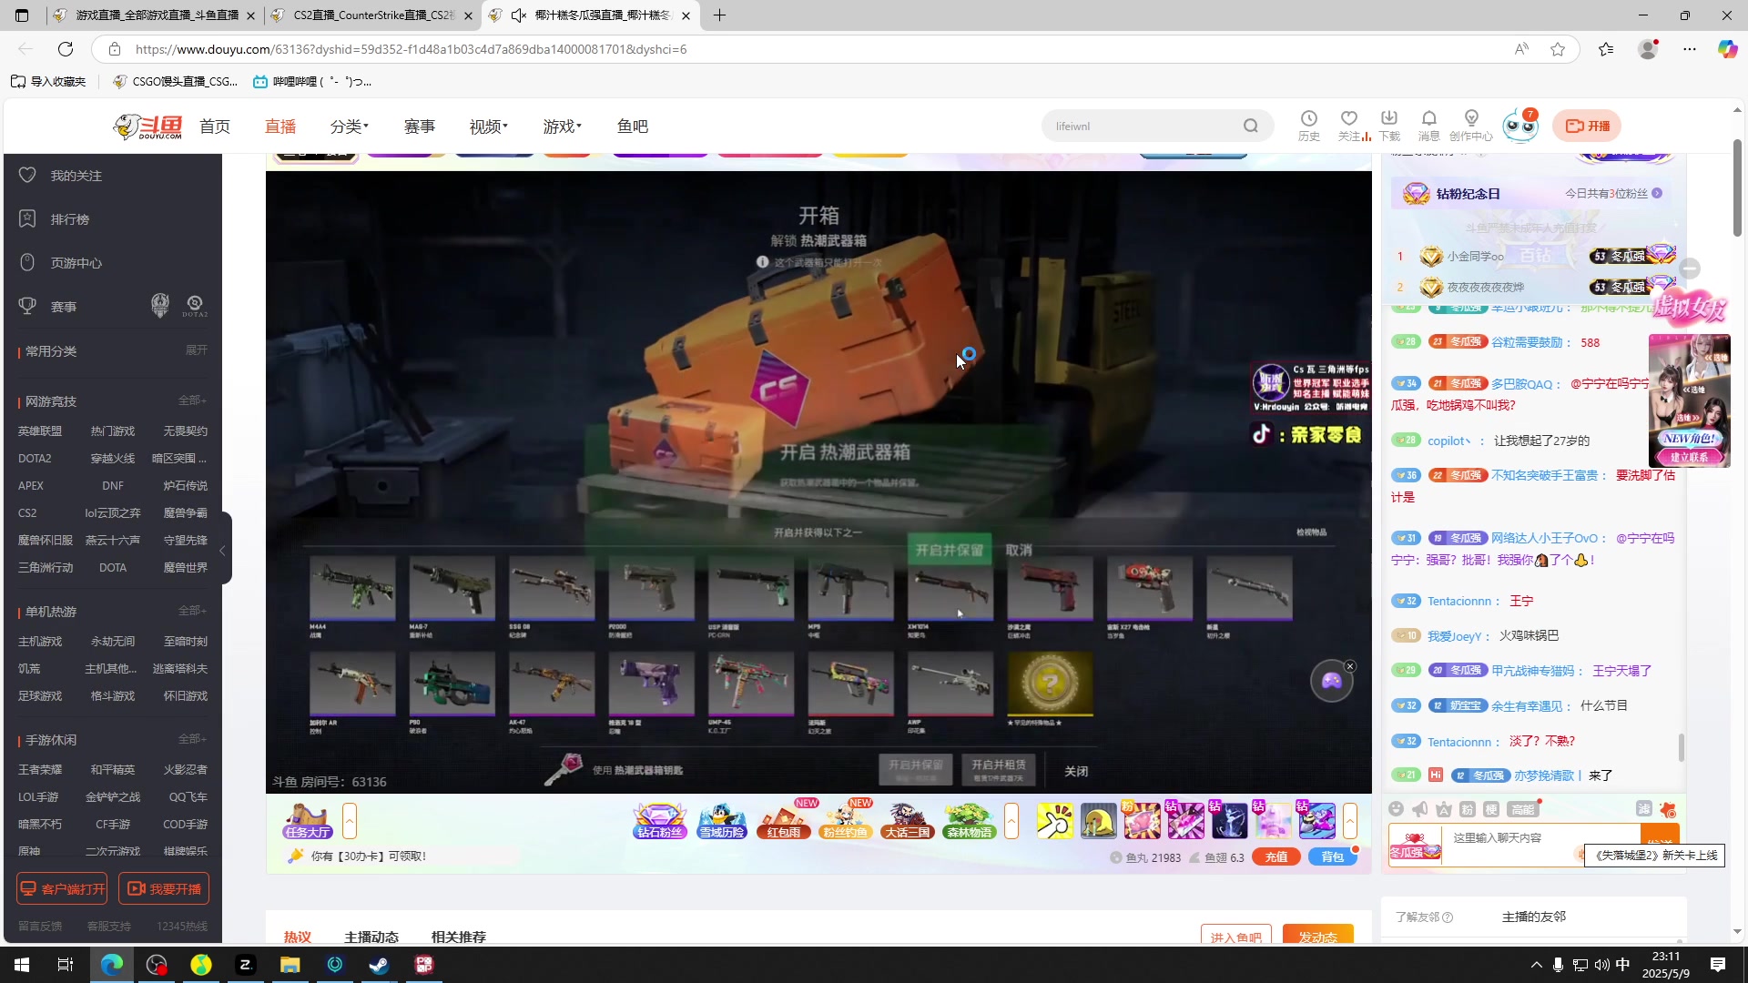The height and width of the screenshot is (983, 1748).
Task: Switch to the 相关推荐 tab
Action: (459, 937)
